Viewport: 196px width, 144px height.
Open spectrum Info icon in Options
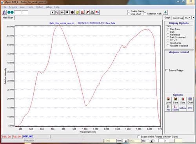coord(168,108)
